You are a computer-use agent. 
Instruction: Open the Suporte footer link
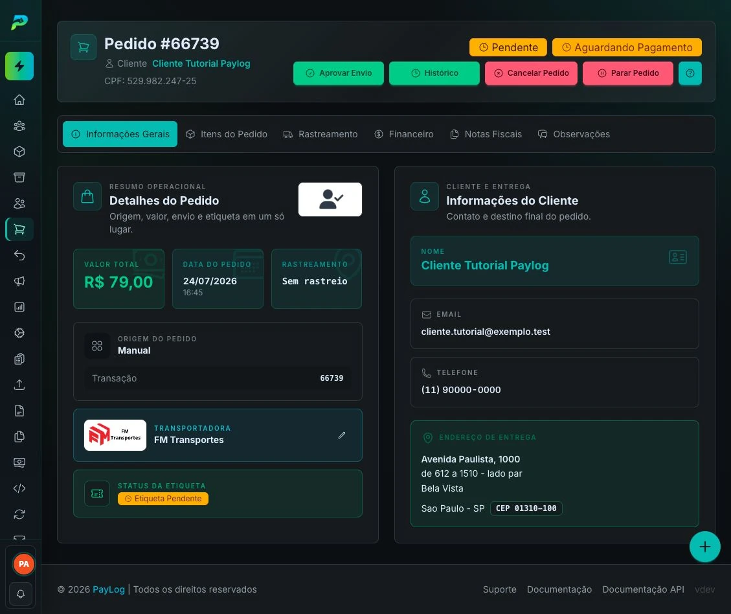point(499,589)
